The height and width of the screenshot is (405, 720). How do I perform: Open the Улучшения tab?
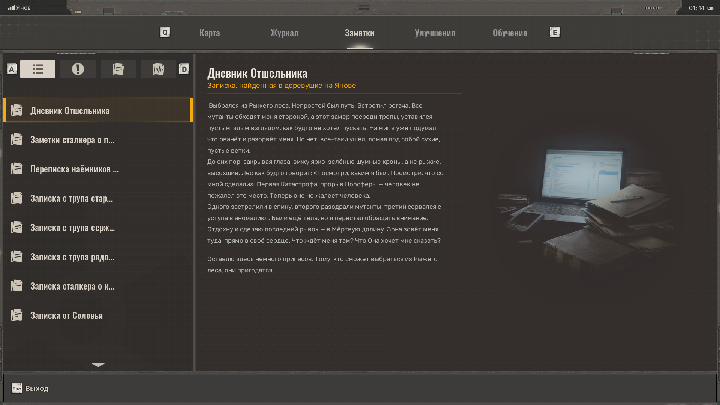coord(435,33)
